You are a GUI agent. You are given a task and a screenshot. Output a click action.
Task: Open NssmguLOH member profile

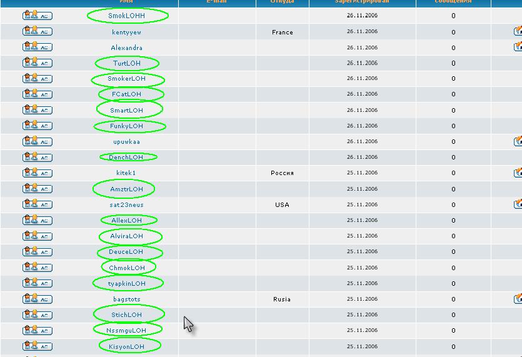point(127,330)
